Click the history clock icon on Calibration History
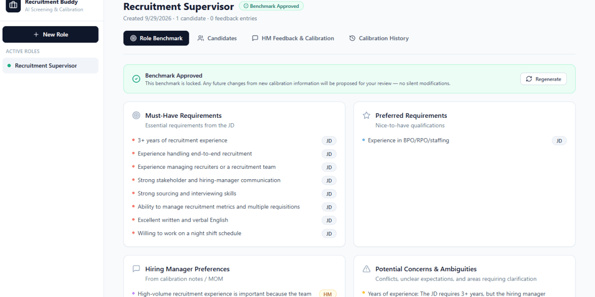 (352, 38)
